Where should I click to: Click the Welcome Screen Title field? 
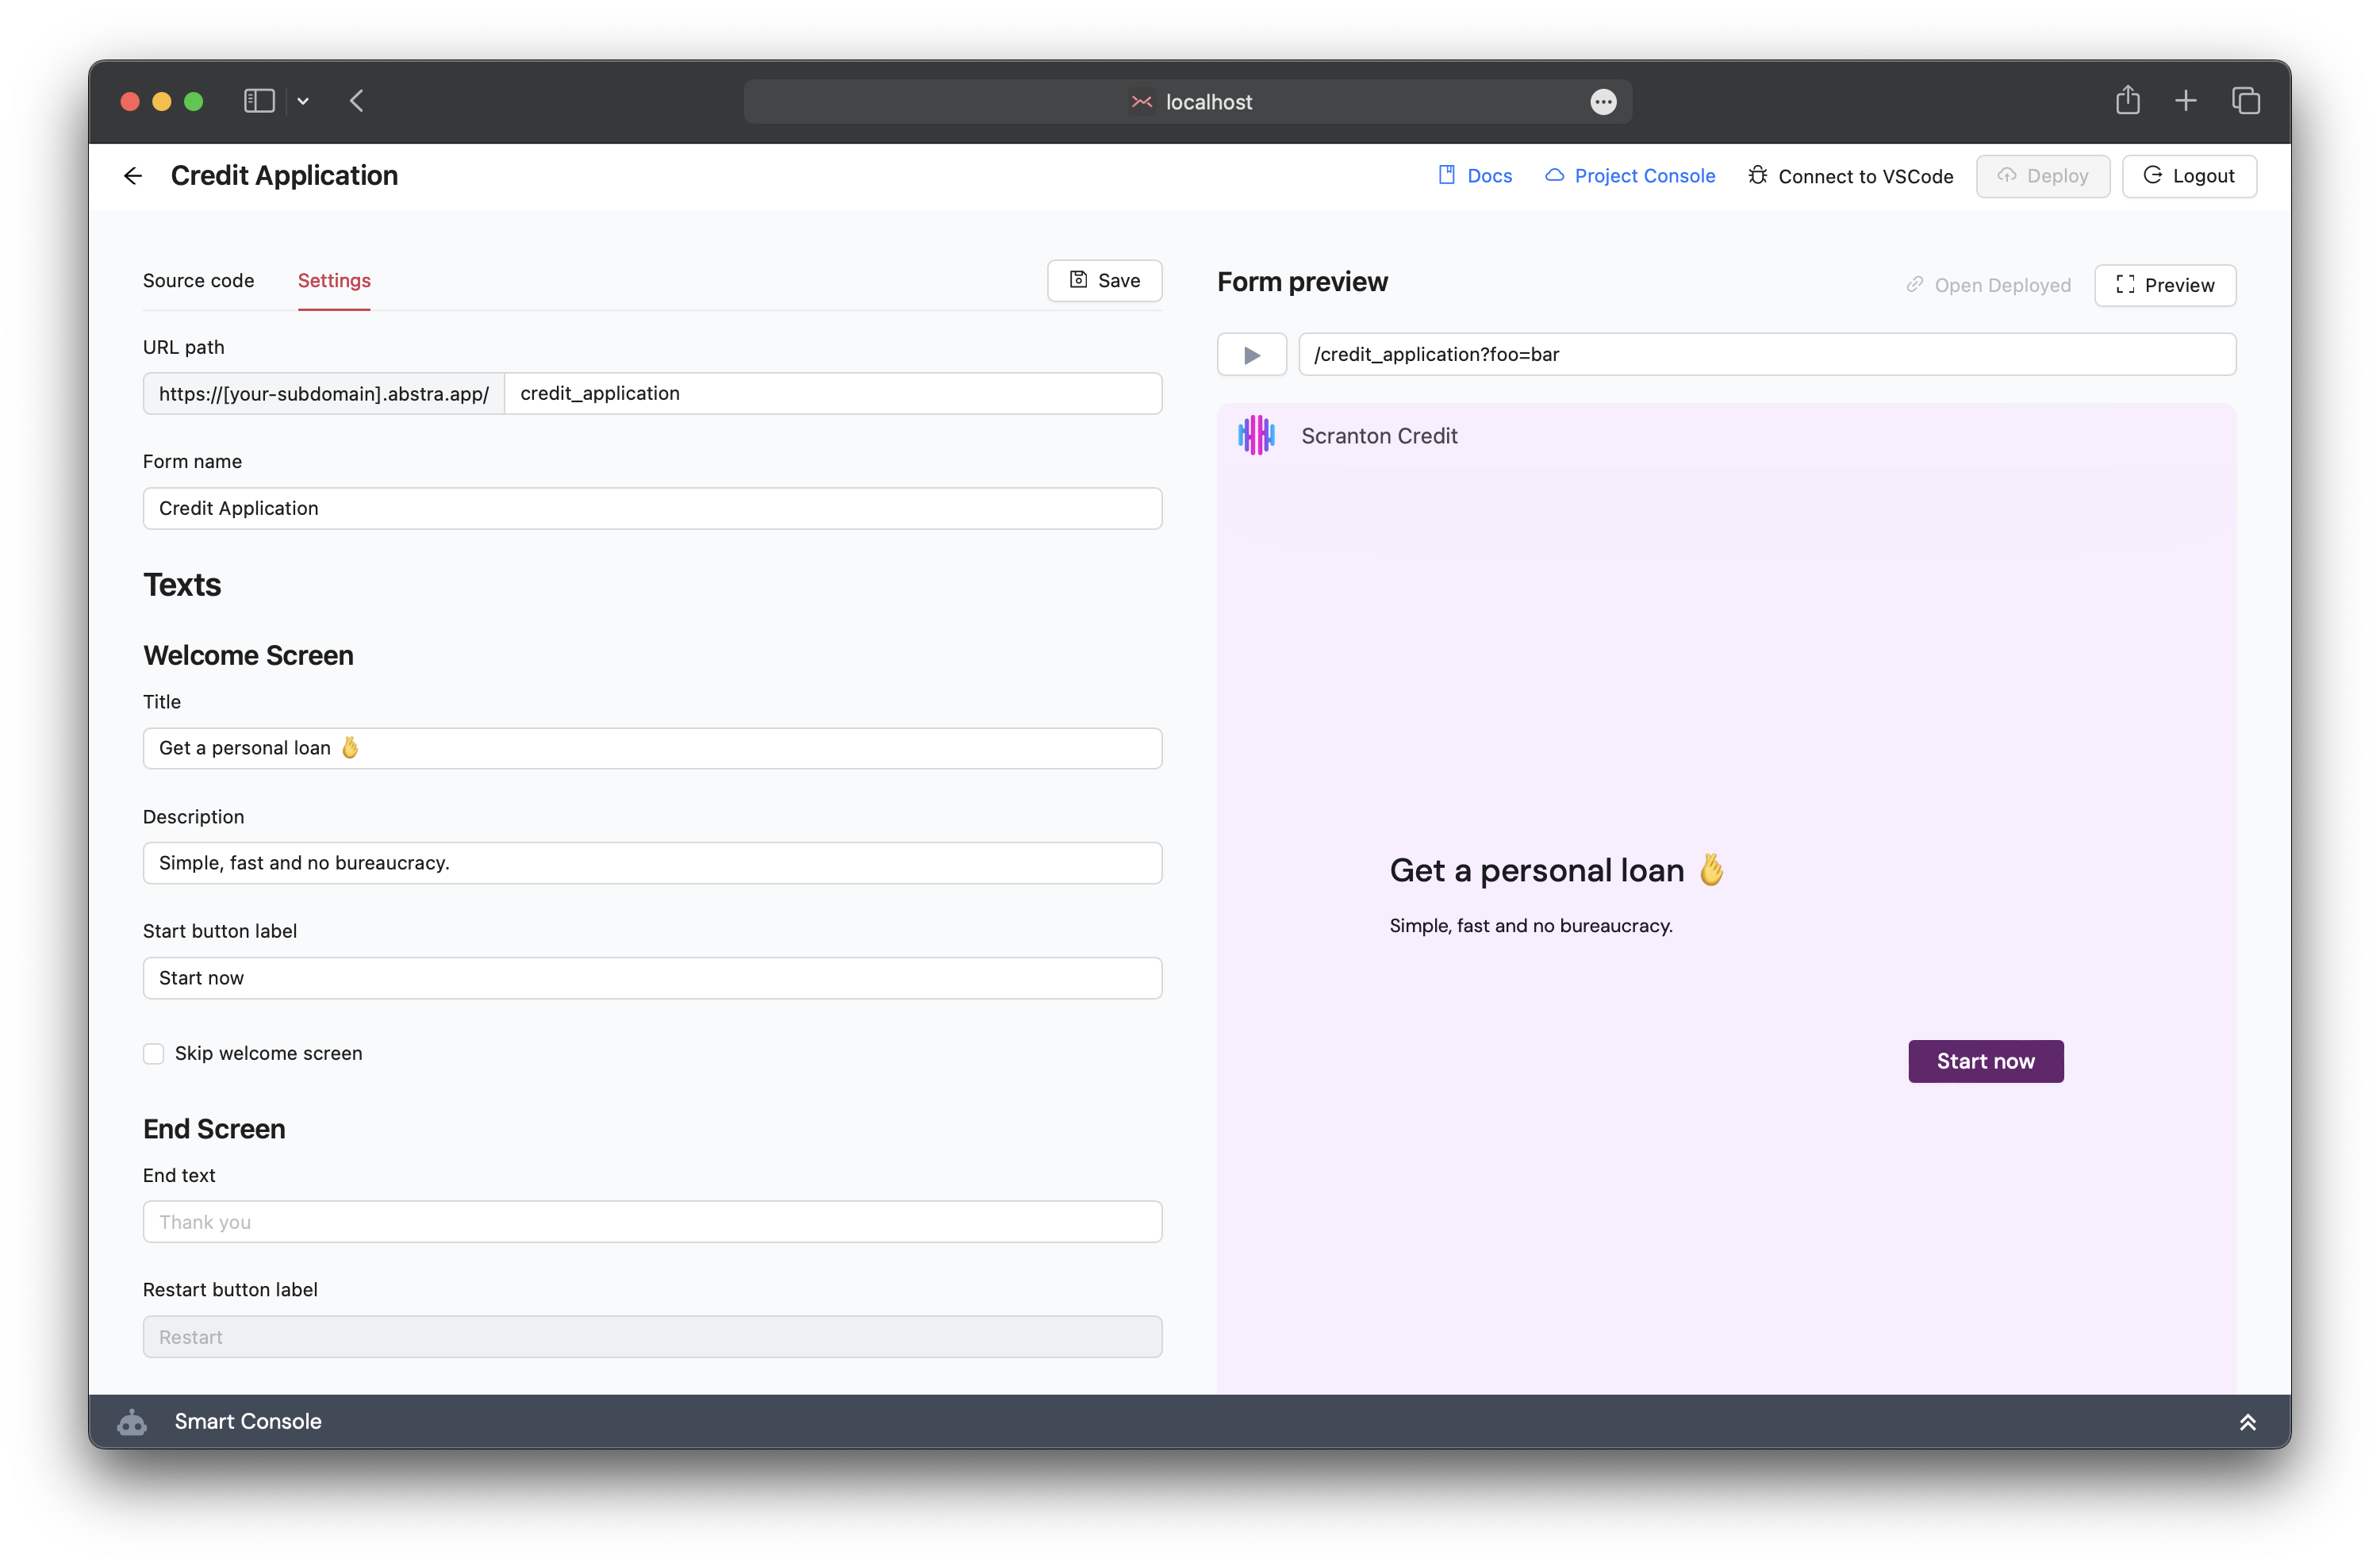[x=652, y=748]
